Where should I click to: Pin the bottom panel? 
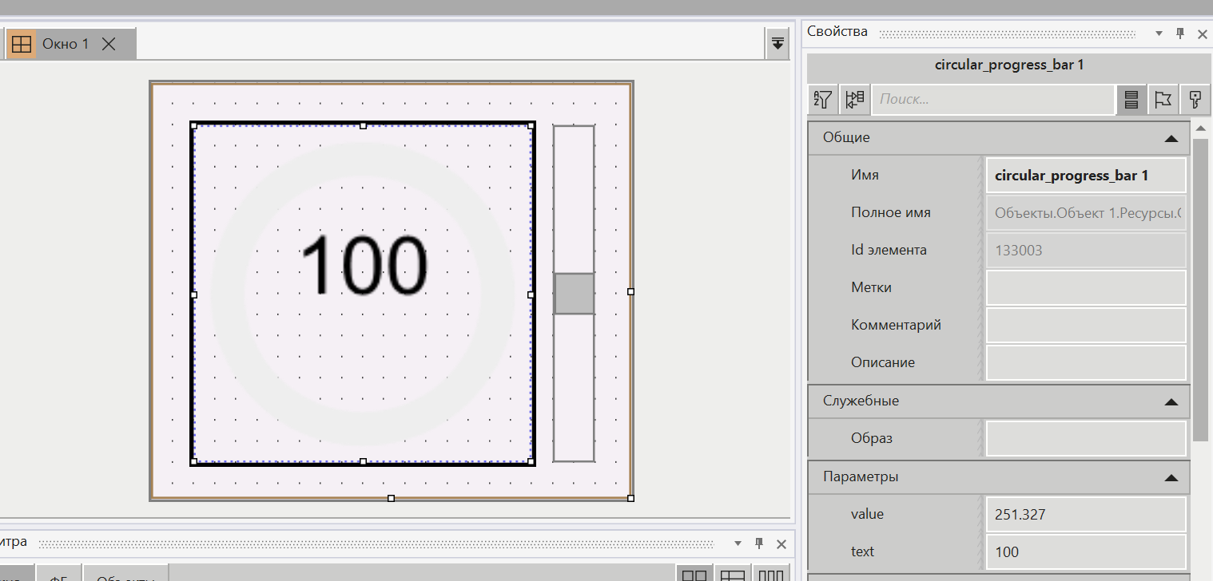758,543
